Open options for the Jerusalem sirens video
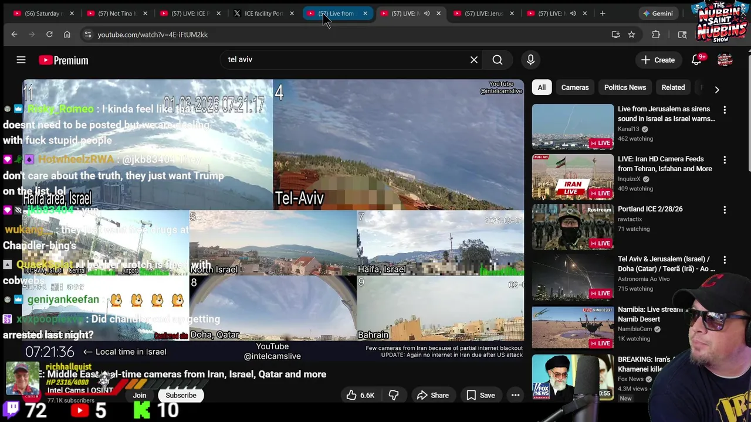Viewport: 751px width, 422px height. (725, 110)
